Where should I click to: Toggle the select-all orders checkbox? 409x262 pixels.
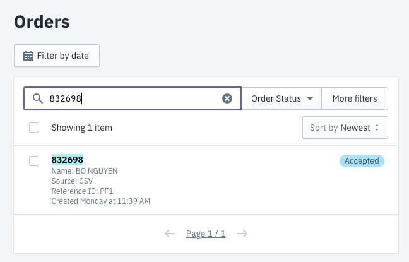(34, 128)
